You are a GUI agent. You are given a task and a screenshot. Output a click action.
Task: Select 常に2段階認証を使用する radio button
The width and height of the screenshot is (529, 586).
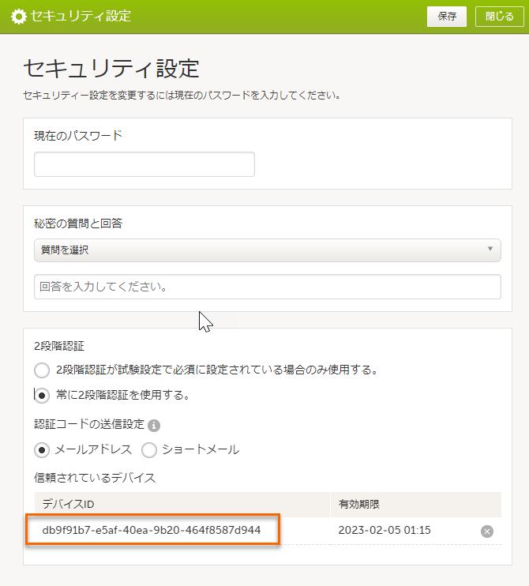[x=42, y=395]
